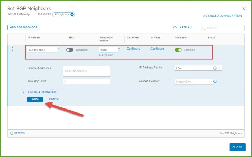Configure the In Filter
The height and width of the screenshot is (157, 252).
click(157, 49)
